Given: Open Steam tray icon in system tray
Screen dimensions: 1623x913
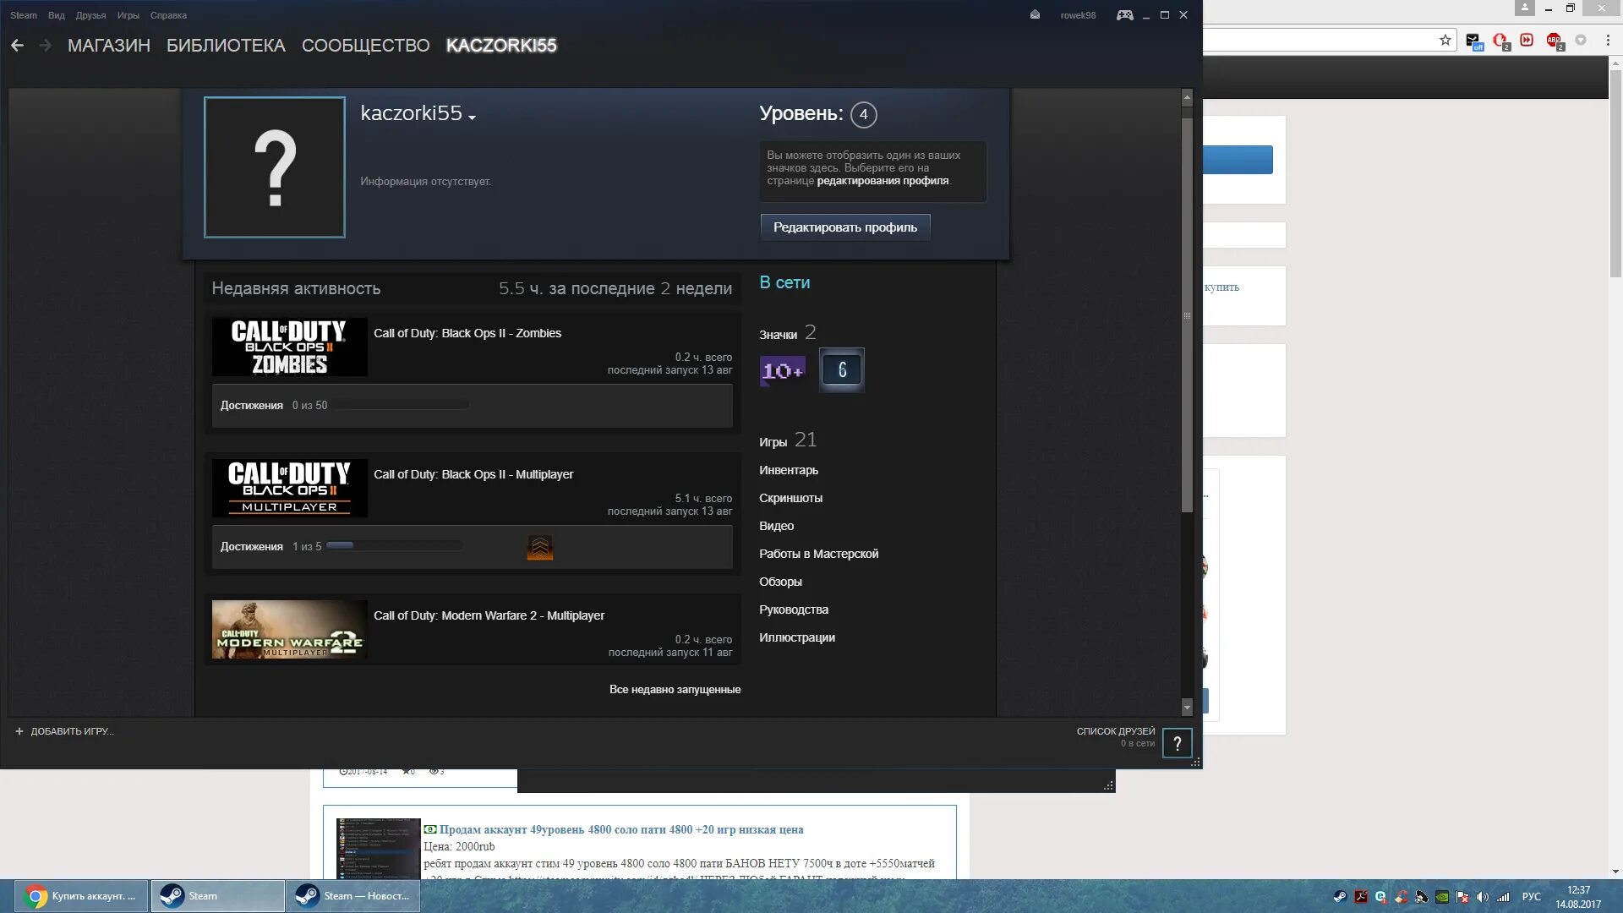Looking at the screenshot, I should 1340,897.
